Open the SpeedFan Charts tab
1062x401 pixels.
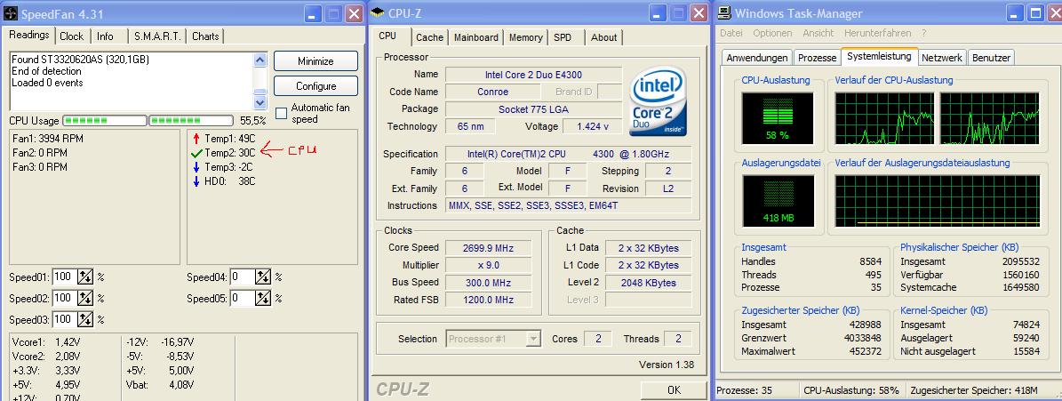pos(205,36)
